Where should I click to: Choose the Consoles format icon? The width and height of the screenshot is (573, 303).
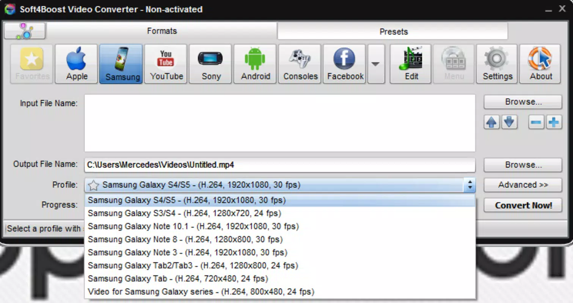coord(300,64)
